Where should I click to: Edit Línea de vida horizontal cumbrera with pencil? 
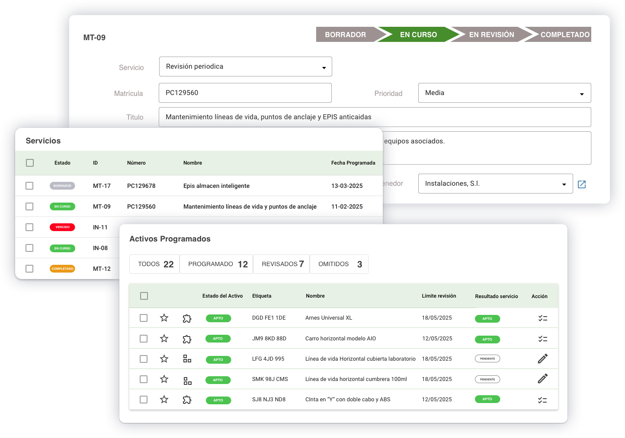point(542,379)
